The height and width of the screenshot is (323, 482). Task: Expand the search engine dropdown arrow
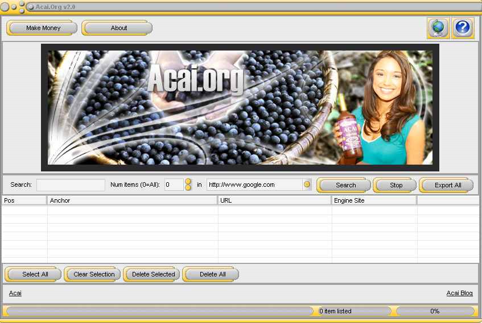point(307,184)
